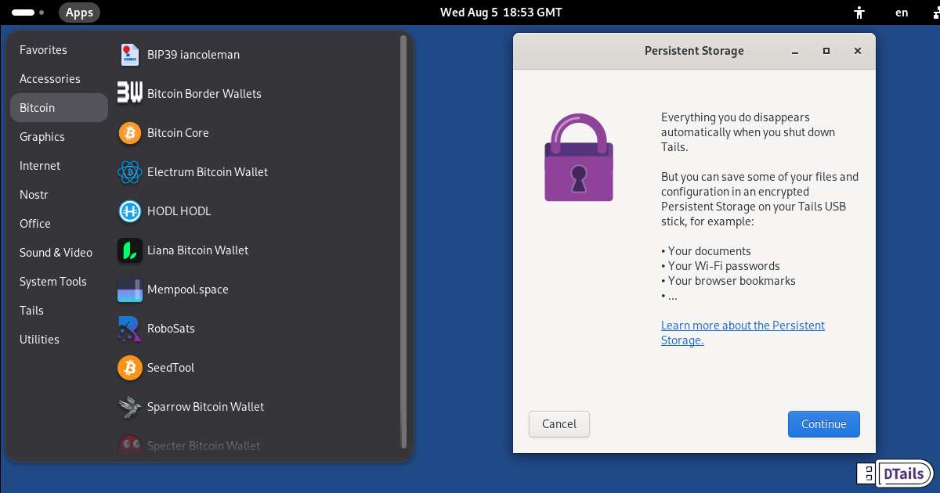Maximize the Persistent Storage window

click(826, 51)
